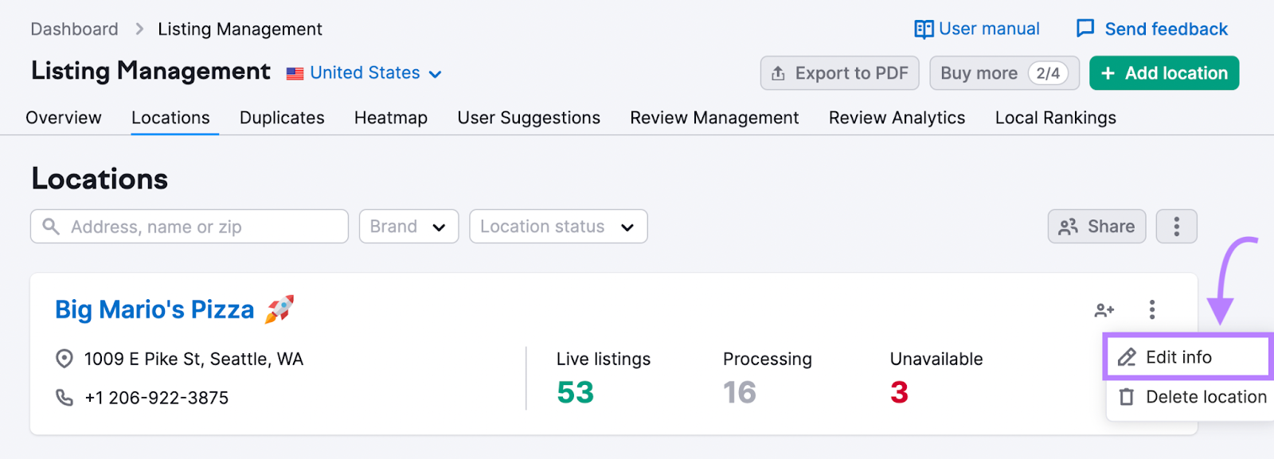The width and height of the screenshot is (1274, 459).
Task: Click the User manual book icon
Action: pyautogui.click(x=923, y=29)
